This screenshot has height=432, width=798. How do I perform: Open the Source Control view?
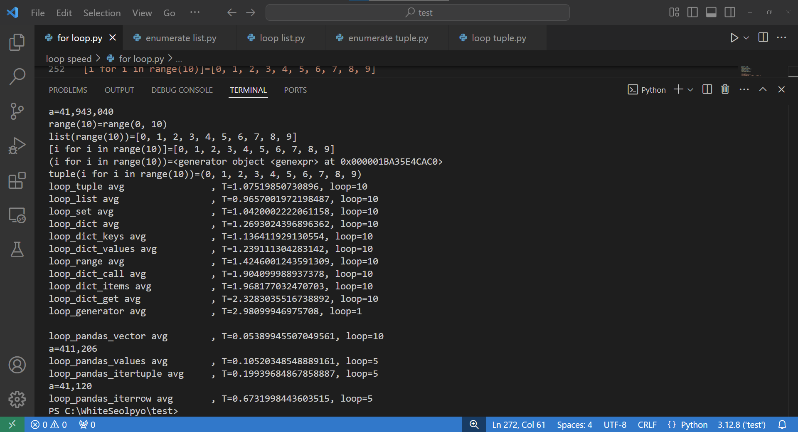[17, 111]
